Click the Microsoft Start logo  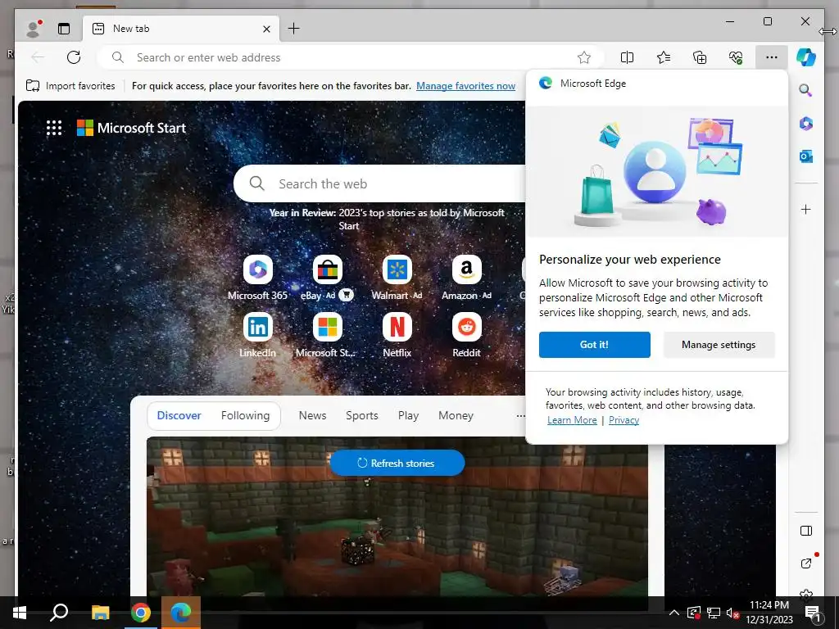[x=132, y=128]
